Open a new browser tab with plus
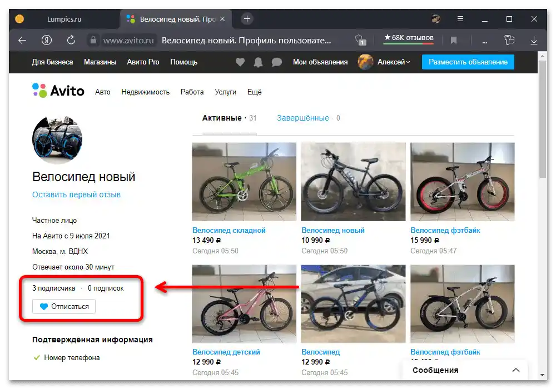556x389 pixels. 247,19
